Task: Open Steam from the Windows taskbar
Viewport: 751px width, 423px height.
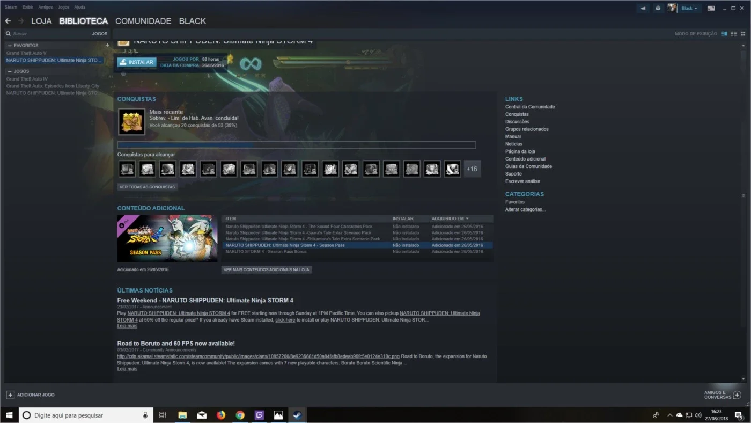Action: coord(297,415)
